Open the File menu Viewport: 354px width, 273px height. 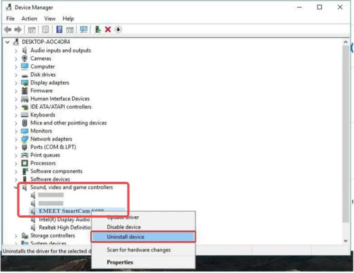pyautogui.click(x=11, y=19)
